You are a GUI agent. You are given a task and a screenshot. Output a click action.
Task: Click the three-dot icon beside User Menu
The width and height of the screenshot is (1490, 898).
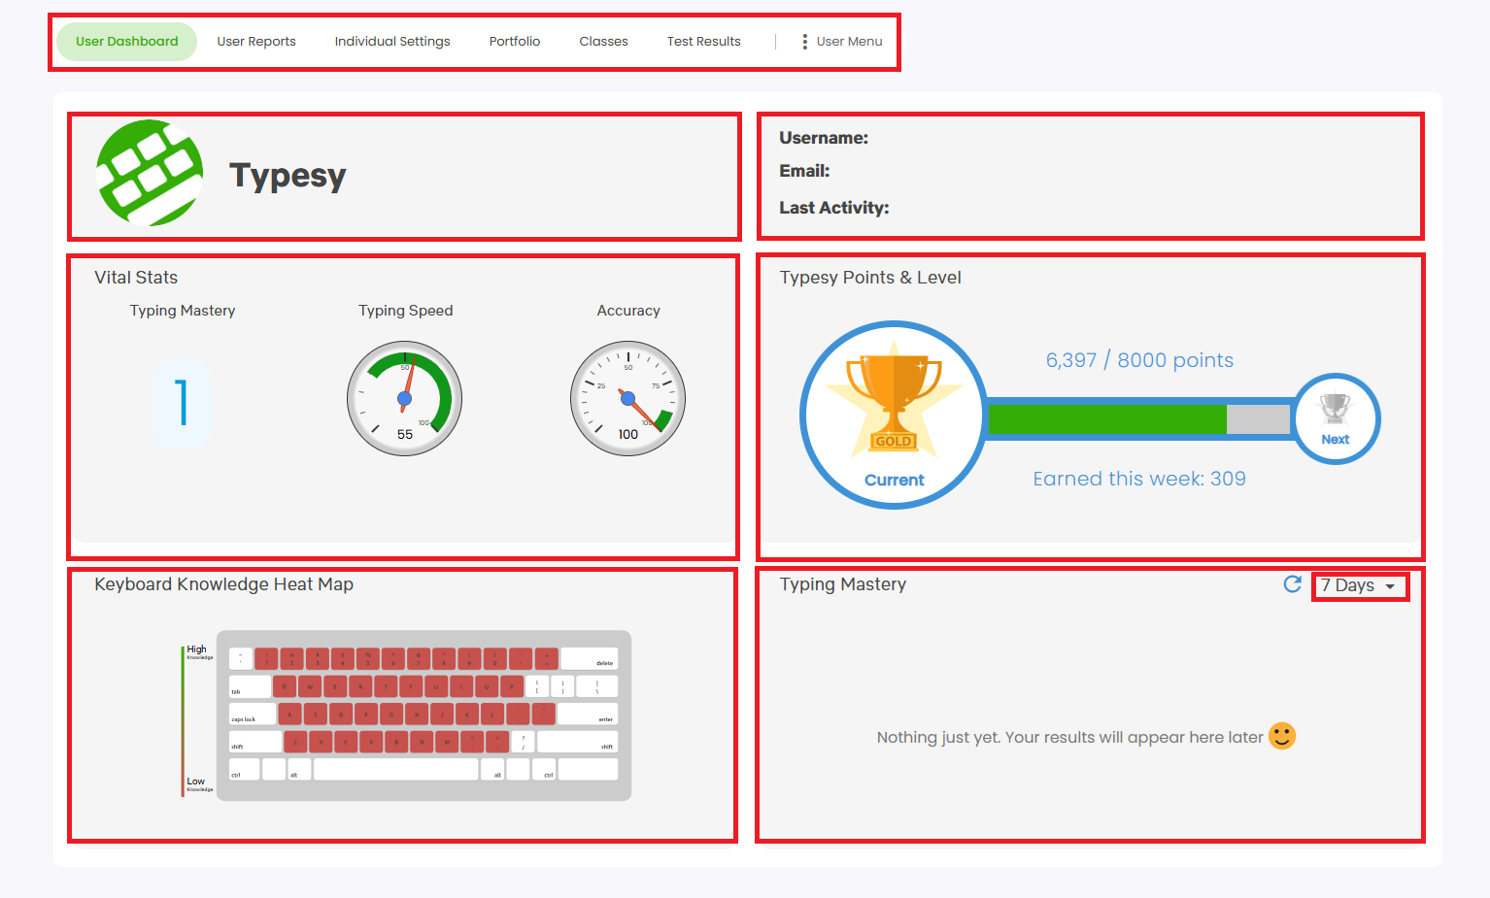804,42
